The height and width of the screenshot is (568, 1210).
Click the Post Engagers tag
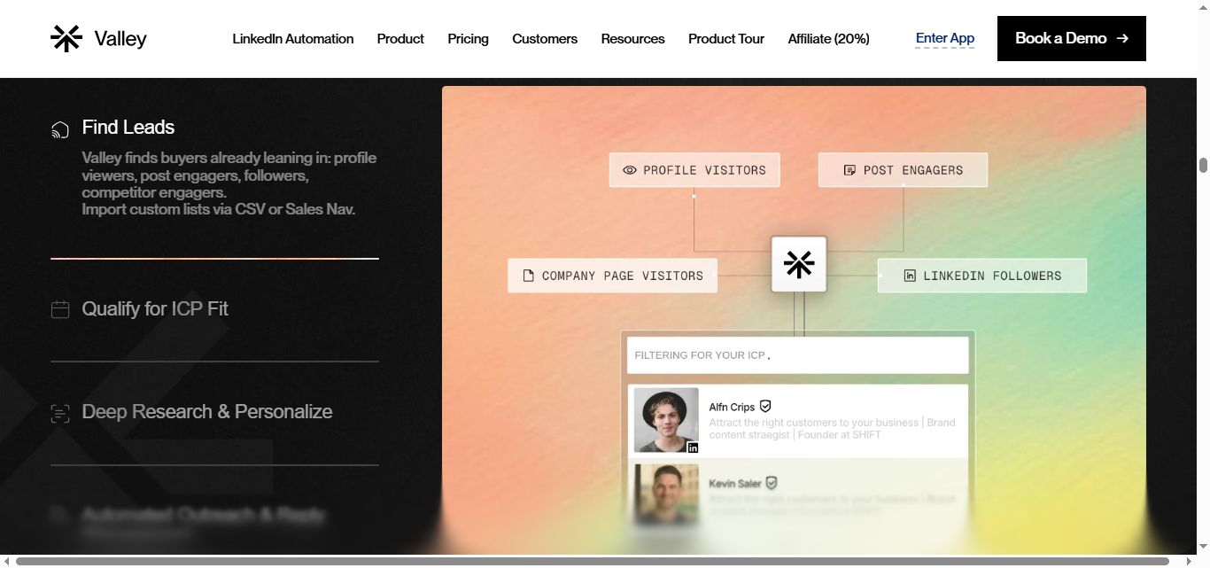click(903, 170)
